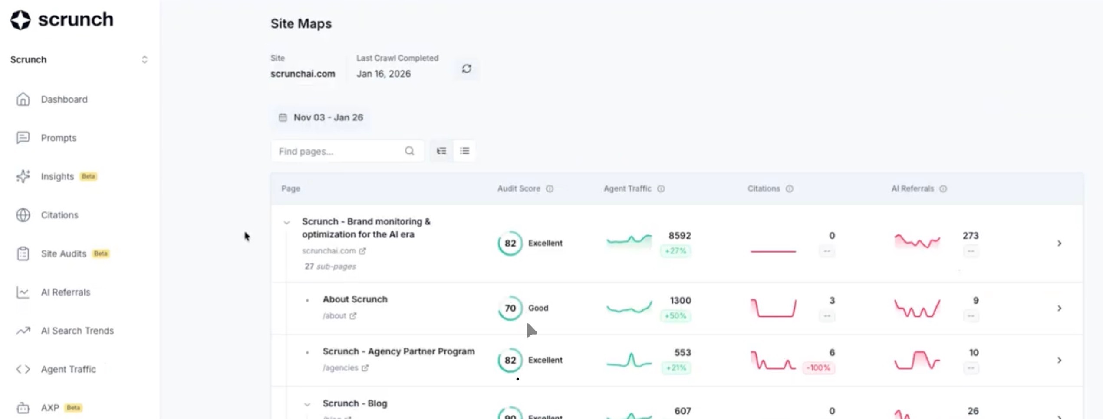Click the Jan 16, 2026 crawl date
The width and height of the screenshot is (1103, 419).
tap(383, 74)
